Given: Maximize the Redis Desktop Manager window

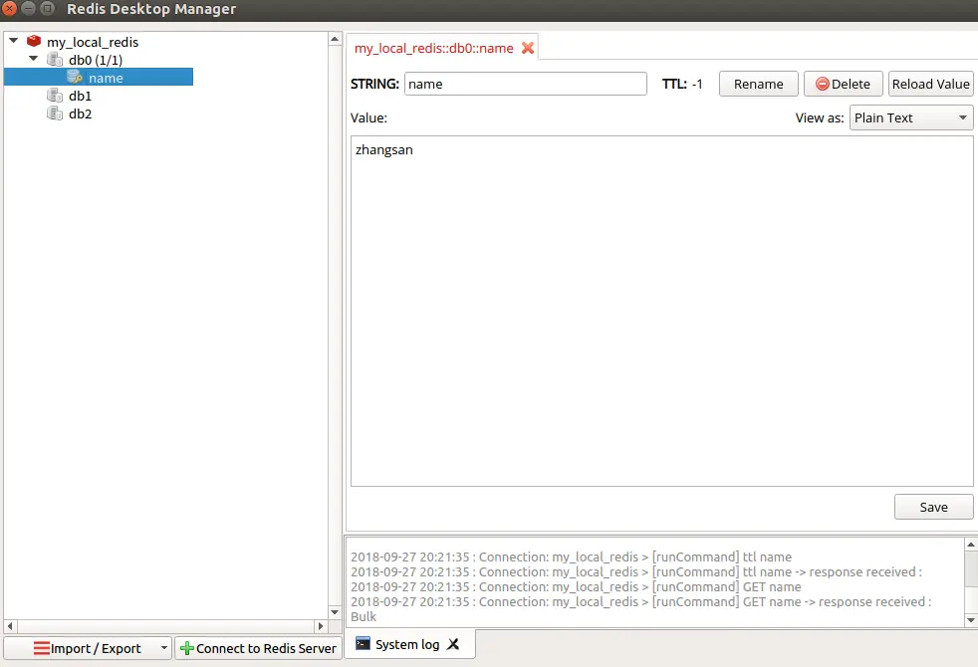Looking at the screenshot, I should [48, 9].
